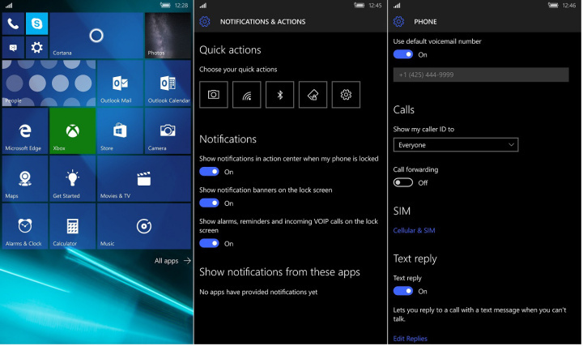Launch Microsoft Edge tile
This screenshot has height=346, width=583.
[25, 130]
